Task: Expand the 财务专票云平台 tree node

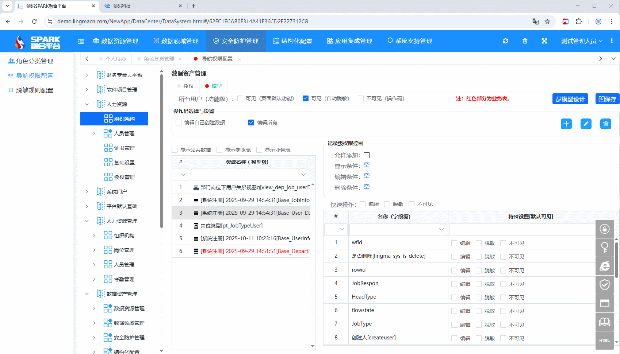Action: (x=87, y=75)
